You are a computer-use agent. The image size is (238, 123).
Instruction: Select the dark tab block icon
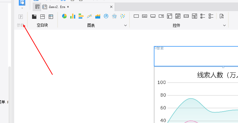34,17
